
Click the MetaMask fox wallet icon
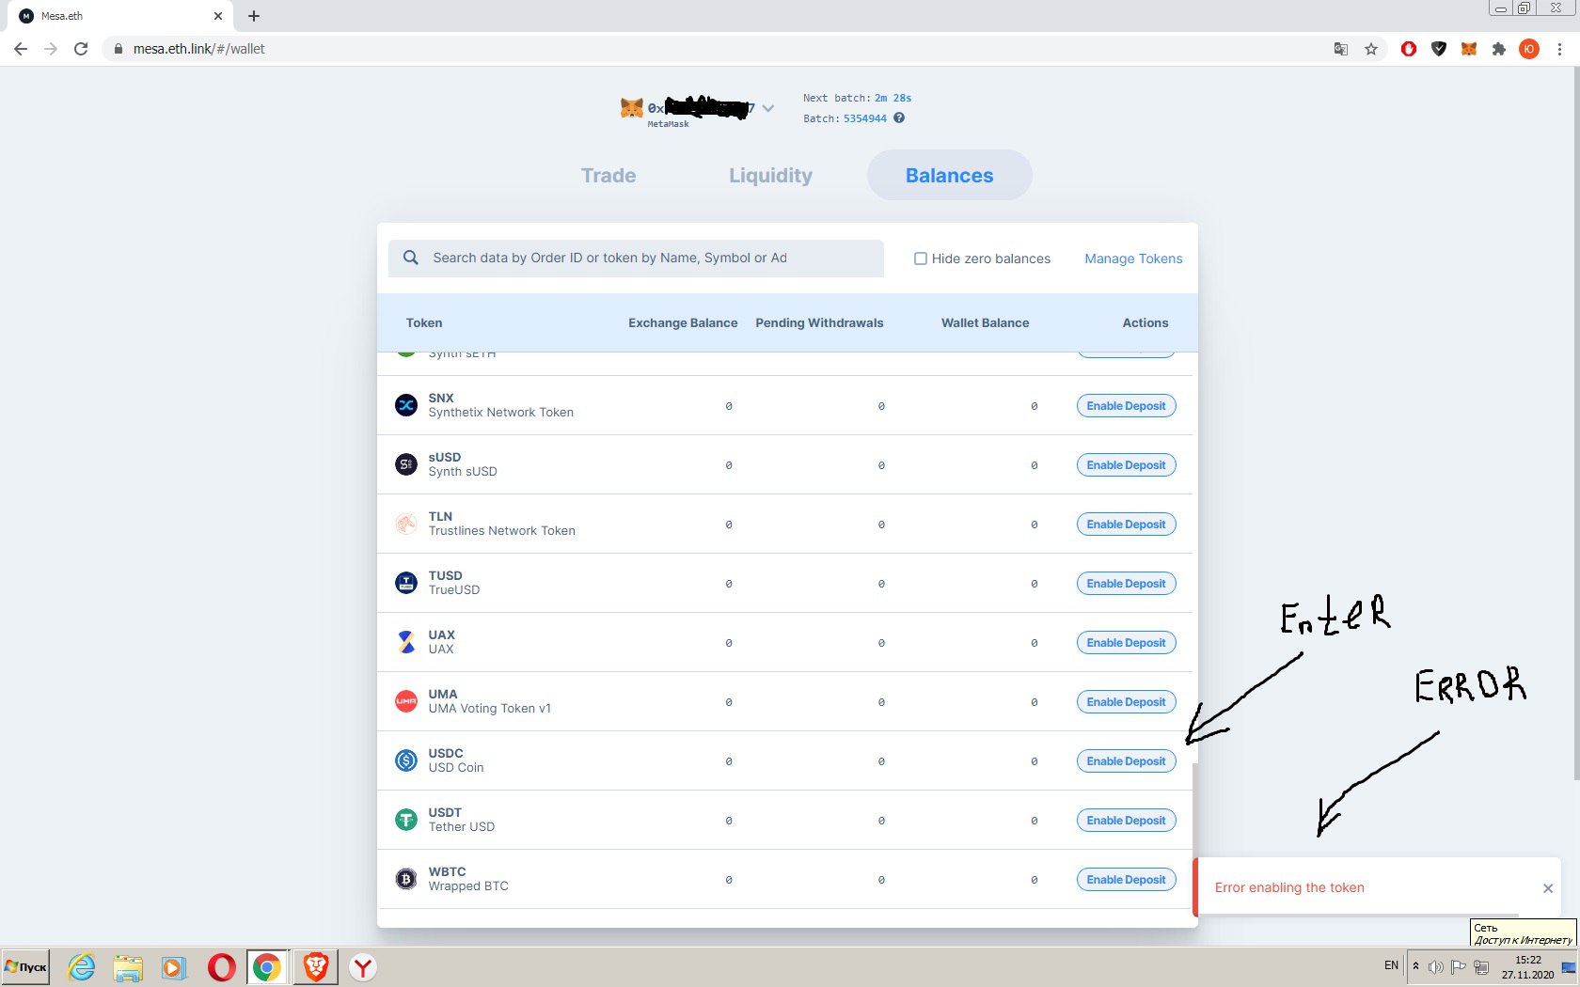632,108
